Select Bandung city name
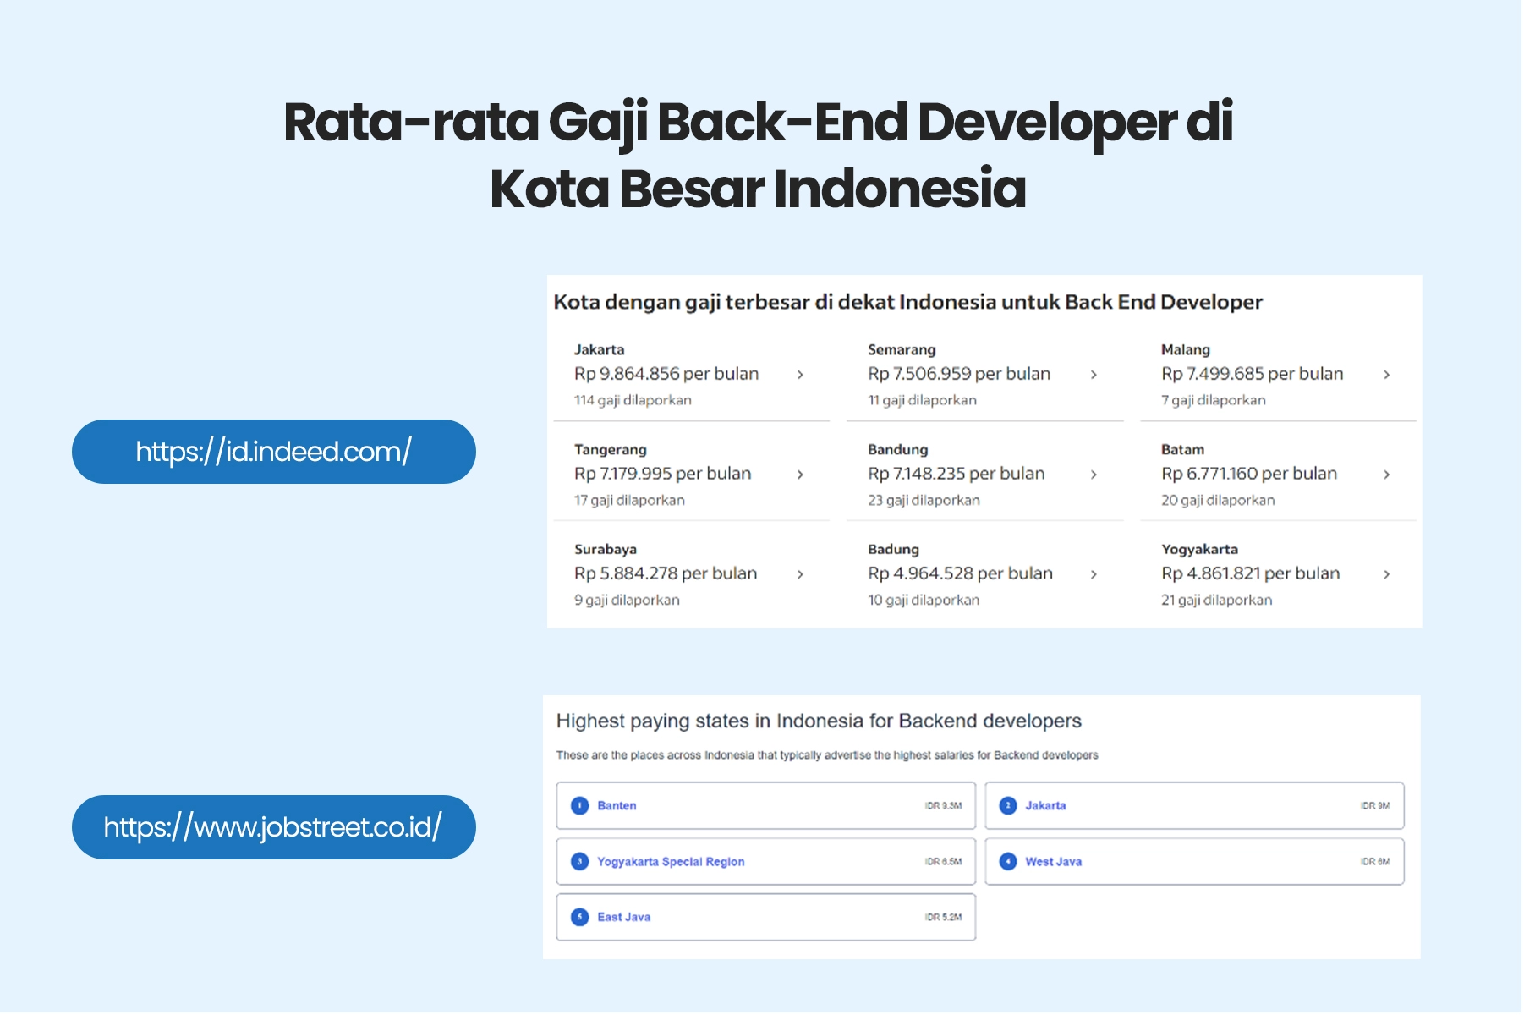The height and width of the screenshot is (1015, 1524). [897, 449]
